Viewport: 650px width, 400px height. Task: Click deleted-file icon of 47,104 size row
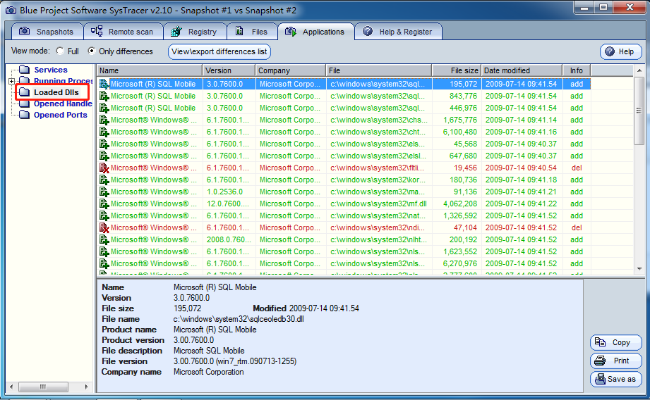tap(104, 228)
